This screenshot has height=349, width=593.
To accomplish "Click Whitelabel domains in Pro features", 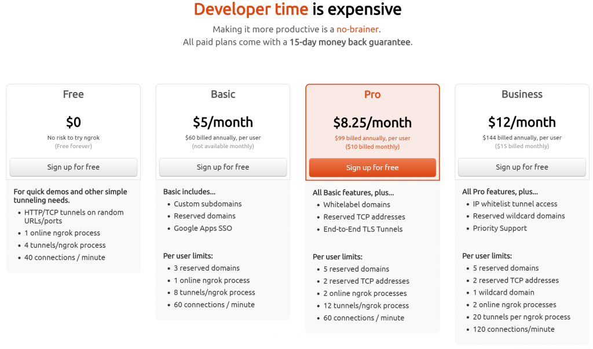I will pyautogui.click(x=357, y=204).
